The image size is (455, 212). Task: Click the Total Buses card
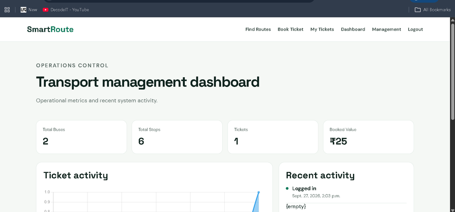(x=82, y=137)
